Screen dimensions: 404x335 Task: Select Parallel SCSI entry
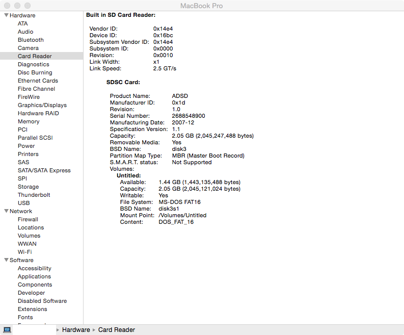coord(35,138)
